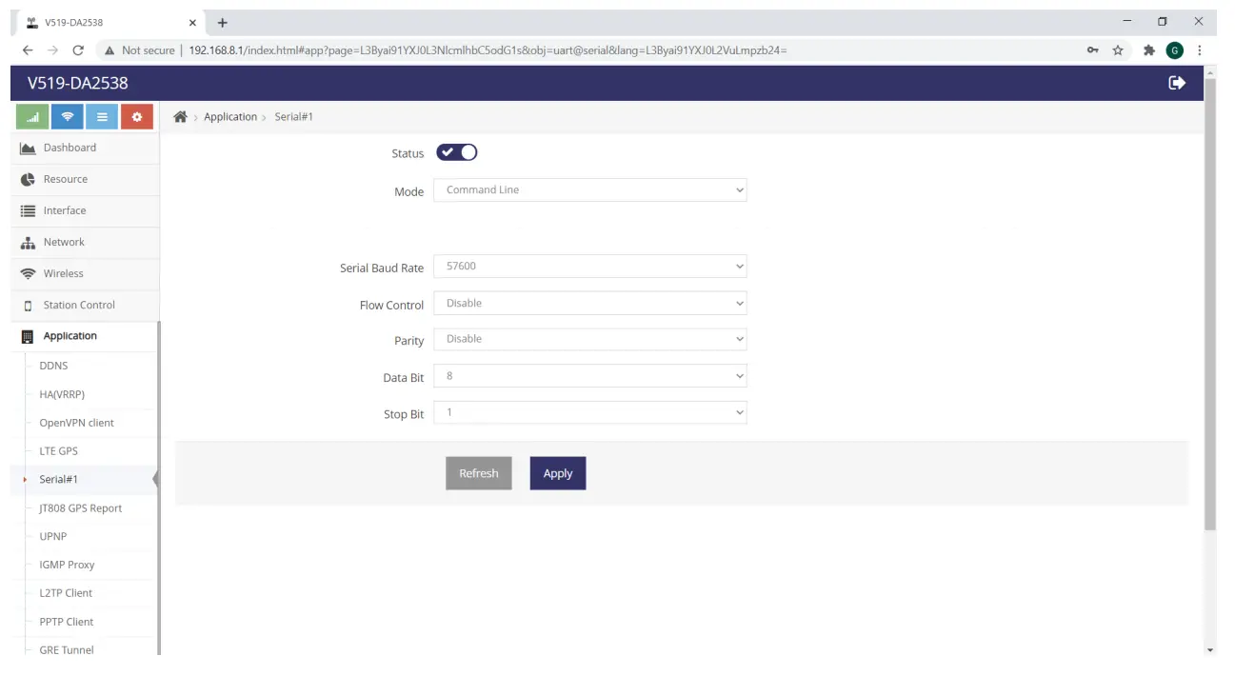The height and width of the screenshot is (676, 1235).
Task: Open the Data Bit dropdown
Action: tap(590, 376)
